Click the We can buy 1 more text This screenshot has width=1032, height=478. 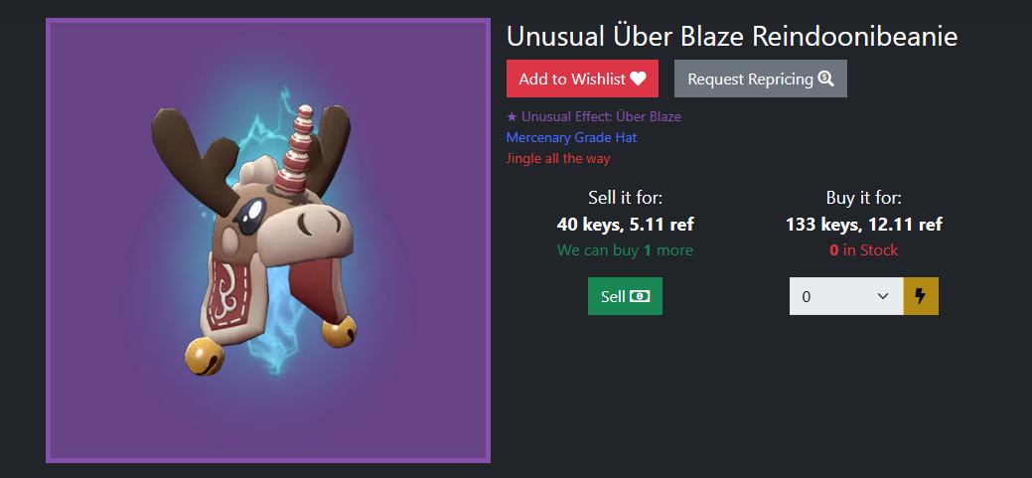625,250
